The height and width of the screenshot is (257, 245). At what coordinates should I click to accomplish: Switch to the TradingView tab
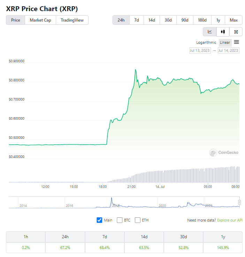click(x=72, y=20)
